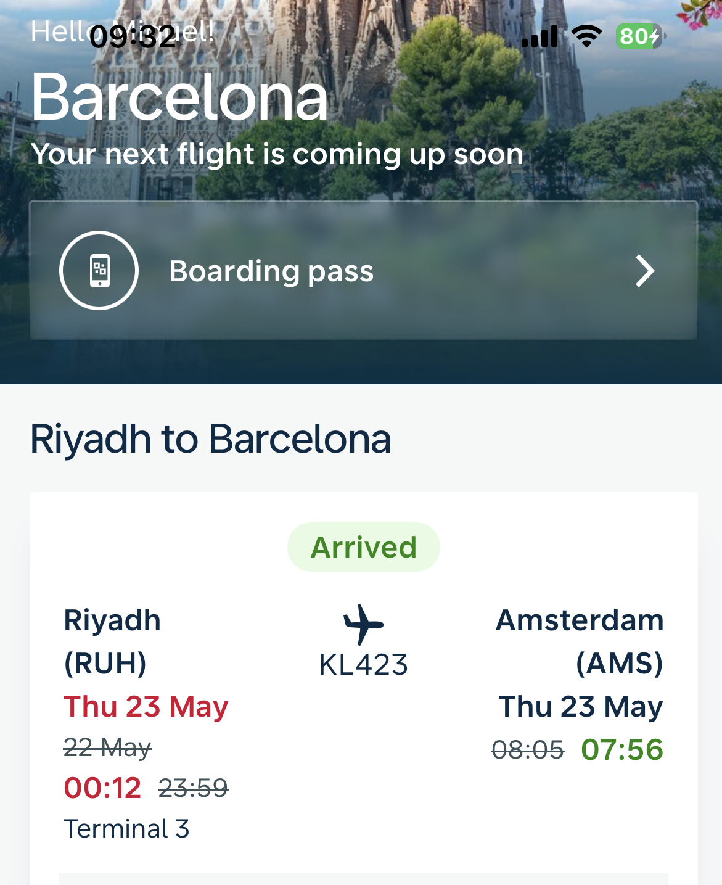The image size is (722, 885).
Task: Tap the airplane icon above KL423
Action: pyautogui.click(x=364, y=624)
